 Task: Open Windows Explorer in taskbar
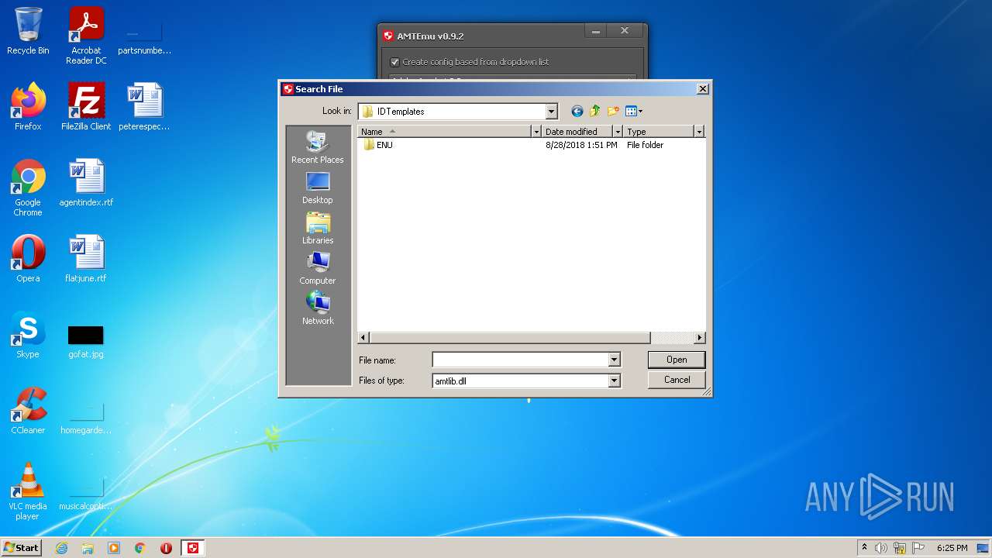point(88,548)
